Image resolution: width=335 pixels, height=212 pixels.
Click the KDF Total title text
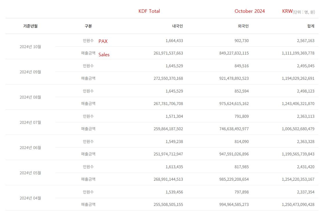(x=149, y=11)
